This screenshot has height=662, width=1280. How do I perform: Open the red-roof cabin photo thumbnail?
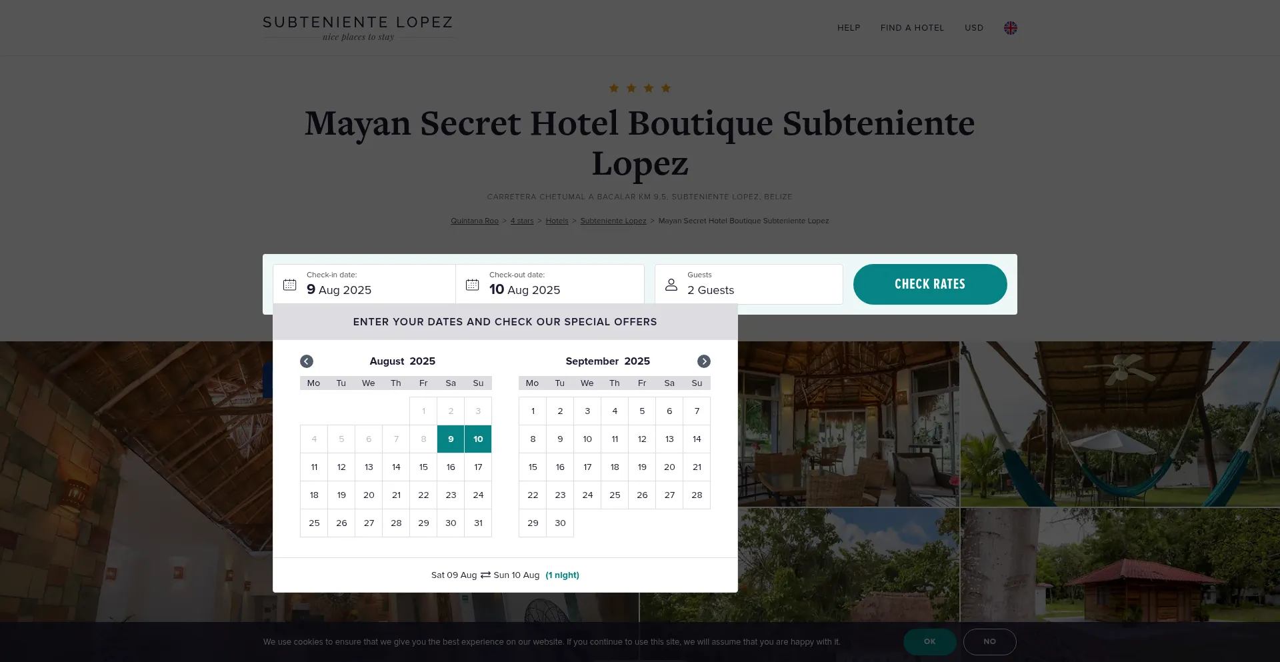1120,565
